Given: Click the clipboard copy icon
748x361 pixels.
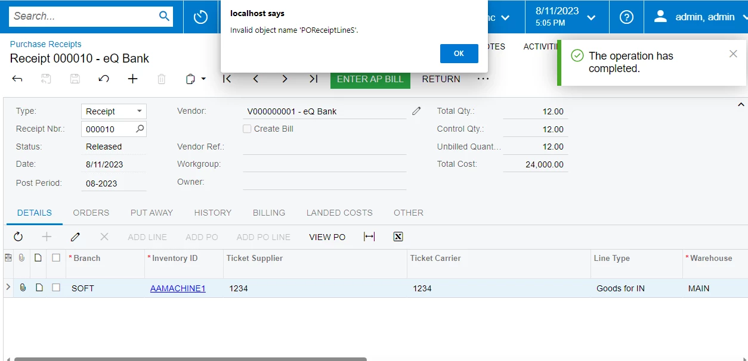Looking at the screenshot, I should [x=190, y=79].
